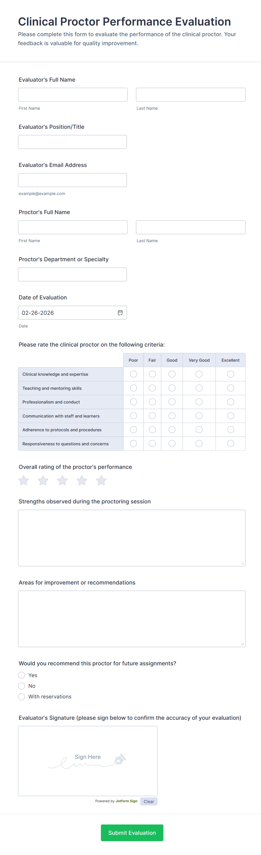Clear the evaluator's signature

[x=148, y=801]
